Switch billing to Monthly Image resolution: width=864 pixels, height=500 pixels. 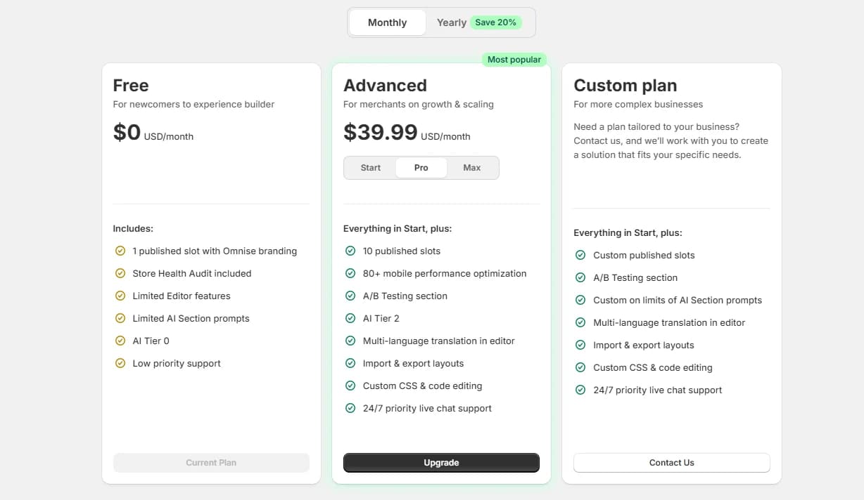[387, 22]
